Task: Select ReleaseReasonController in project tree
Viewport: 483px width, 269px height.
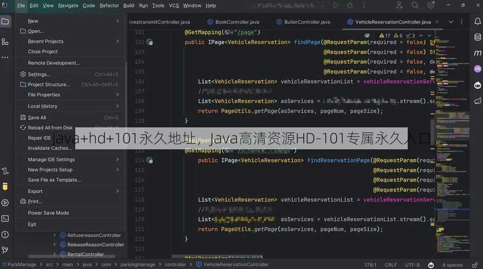Action: tap(96, 245)
